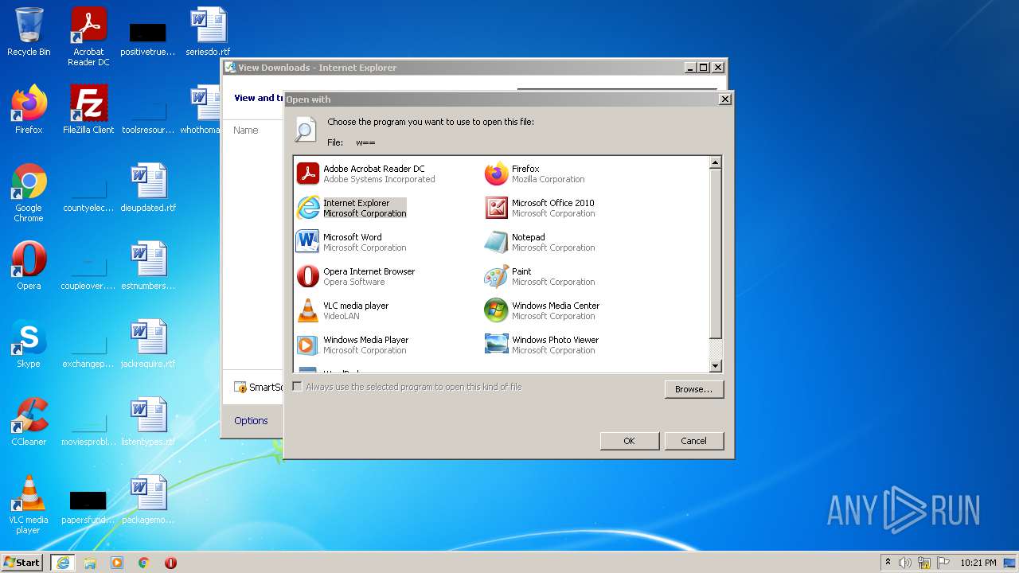
Task: Click Cancel in Open with dialog
Action: click(x=693, y=441)
